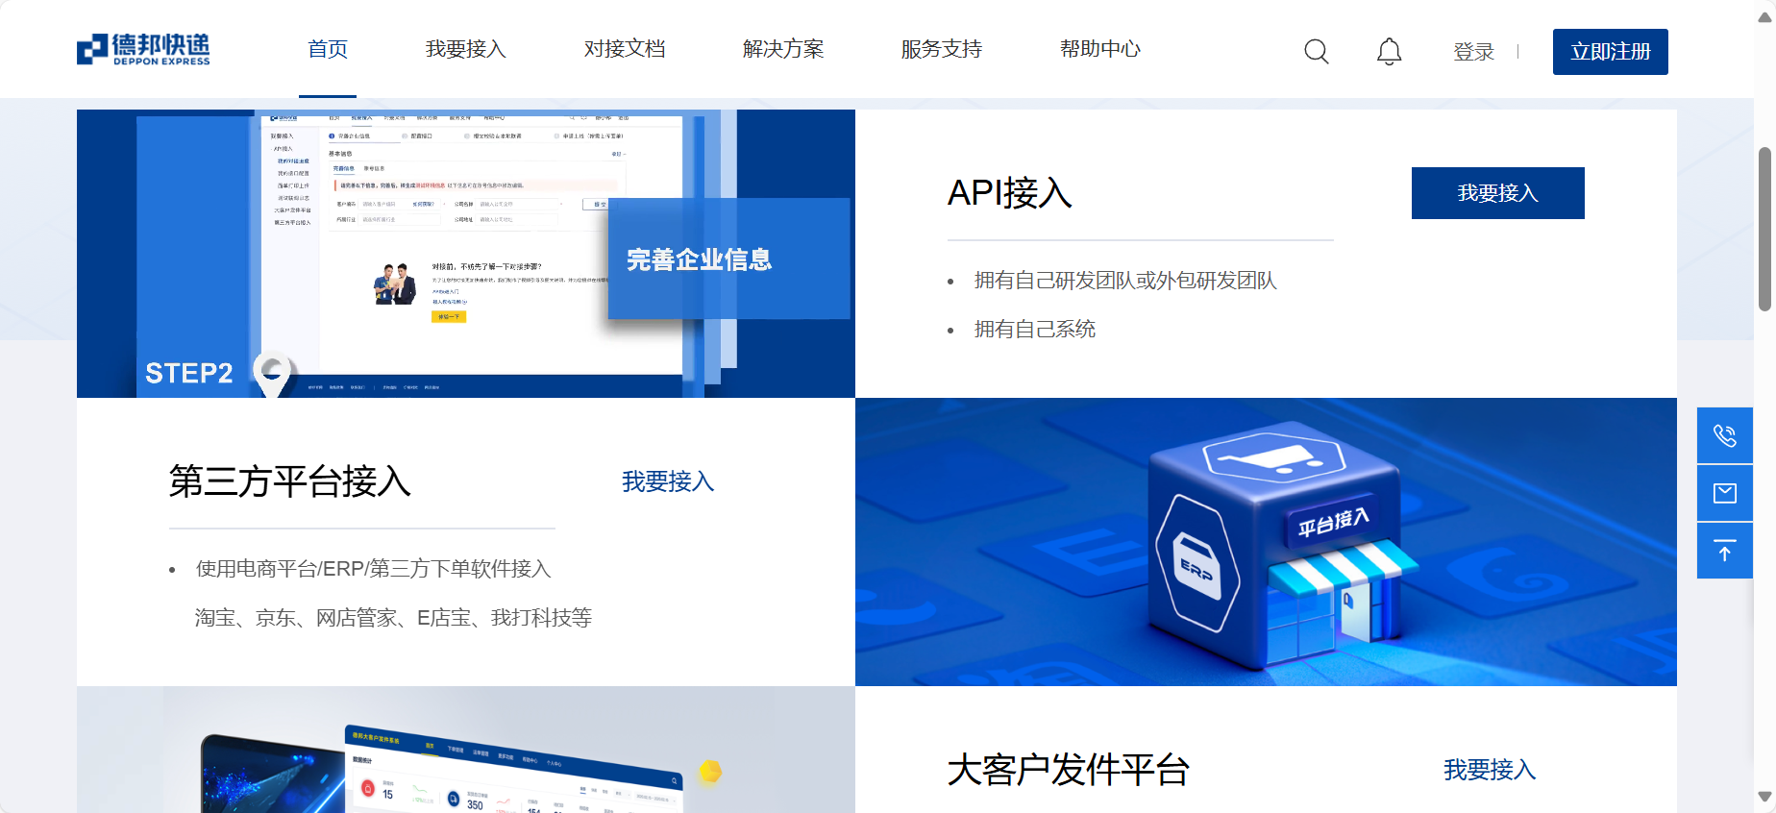
Task: Click text 拥有自己研发团队或外包研发团队
Action: 1125,281
